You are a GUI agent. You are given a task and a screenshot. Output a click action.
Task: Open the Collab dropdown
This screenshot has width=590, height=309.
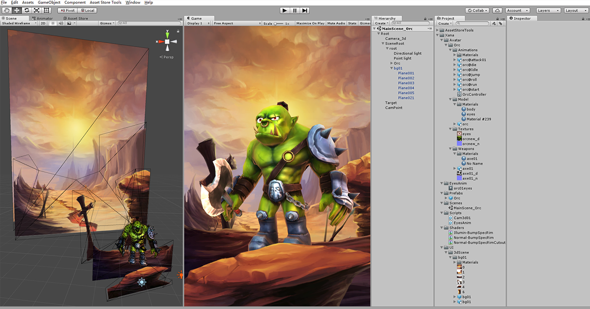click(478, 10)
